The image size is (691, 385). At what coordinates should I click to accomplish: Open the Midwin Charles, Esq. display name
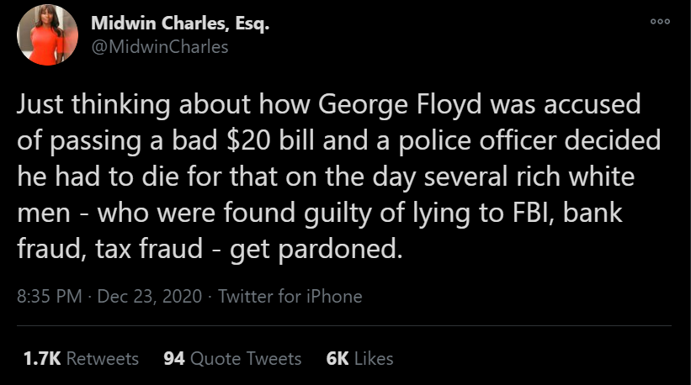click(180, 24)
